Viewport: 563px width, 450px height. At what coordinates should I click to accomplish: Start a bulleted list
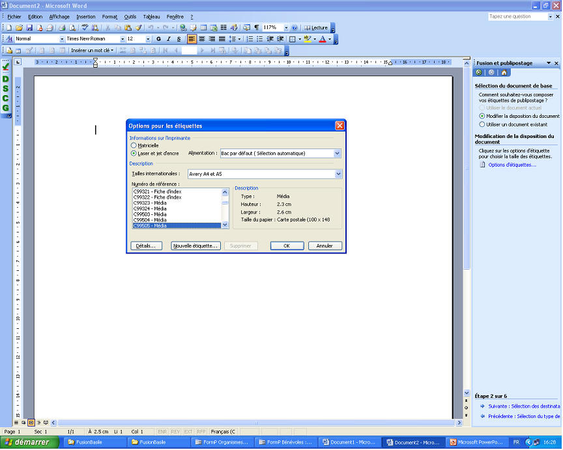259,39
